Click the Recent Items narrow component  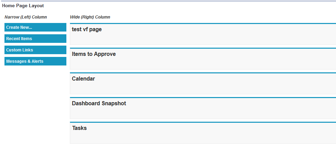click(x=35, y=39)
